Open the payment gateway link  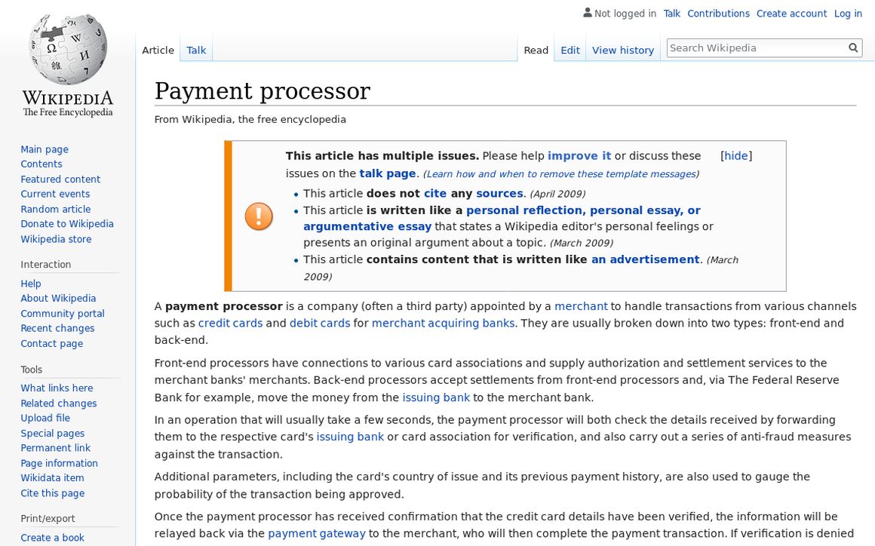tap(316, 533)
